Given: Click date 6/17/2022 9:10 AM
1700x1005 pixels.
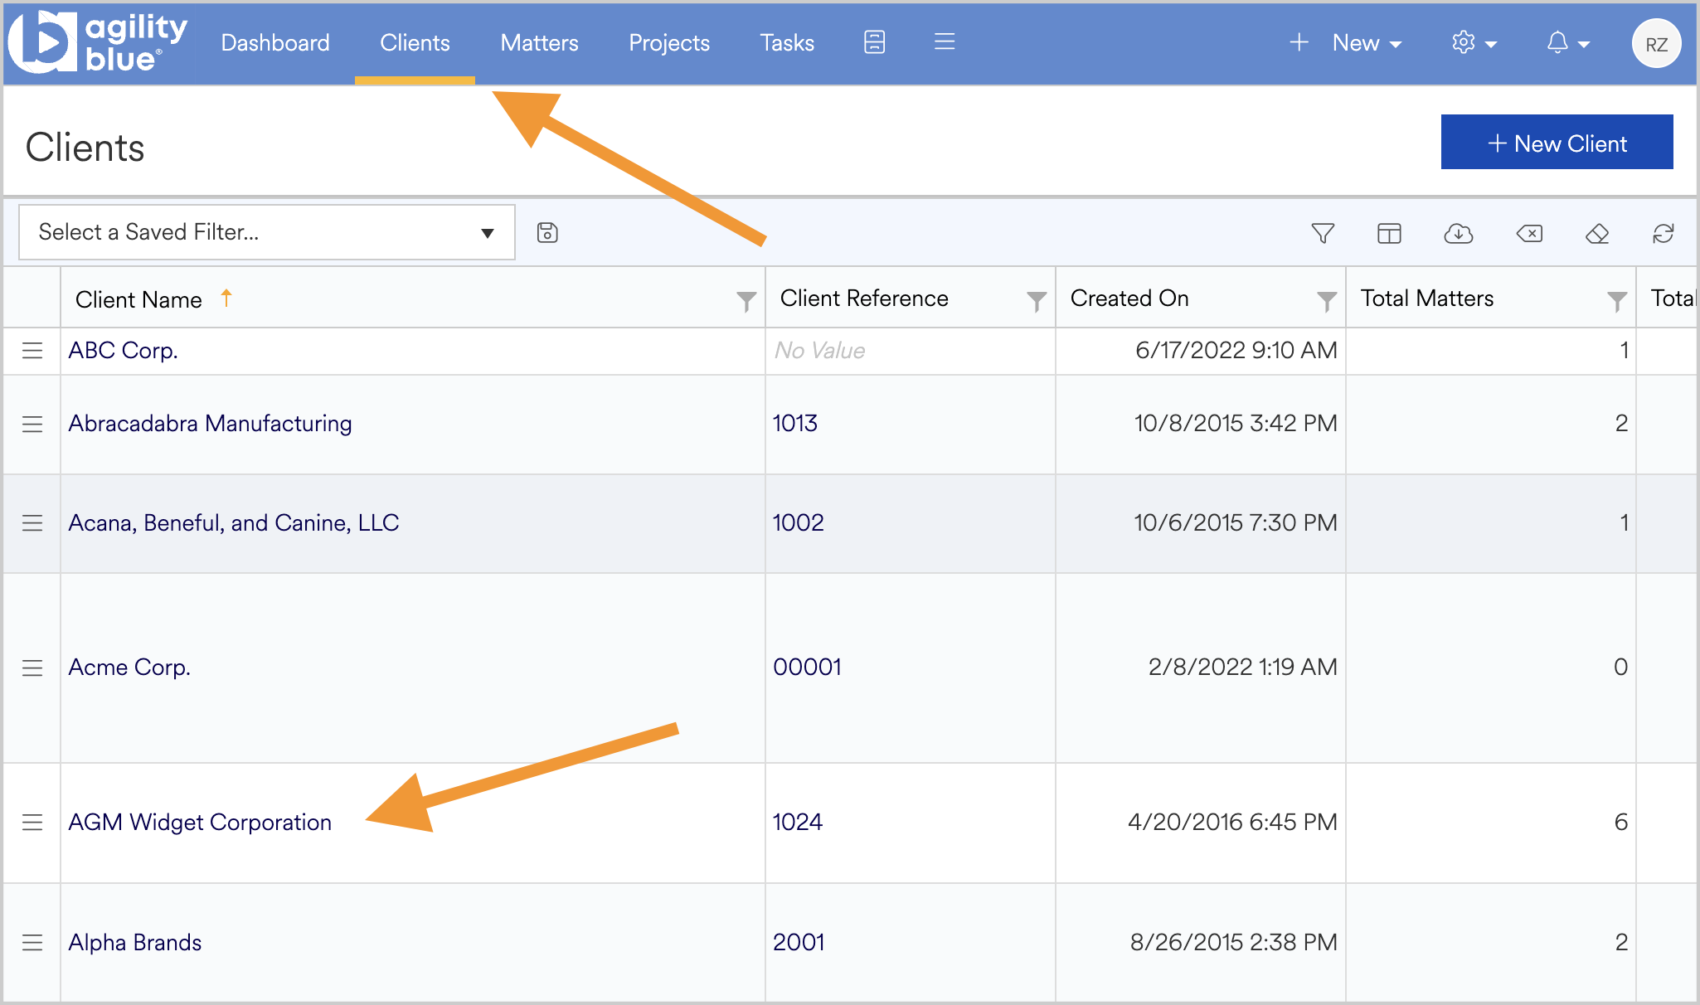Looking at the screenshot, I should coord(1236,351).
